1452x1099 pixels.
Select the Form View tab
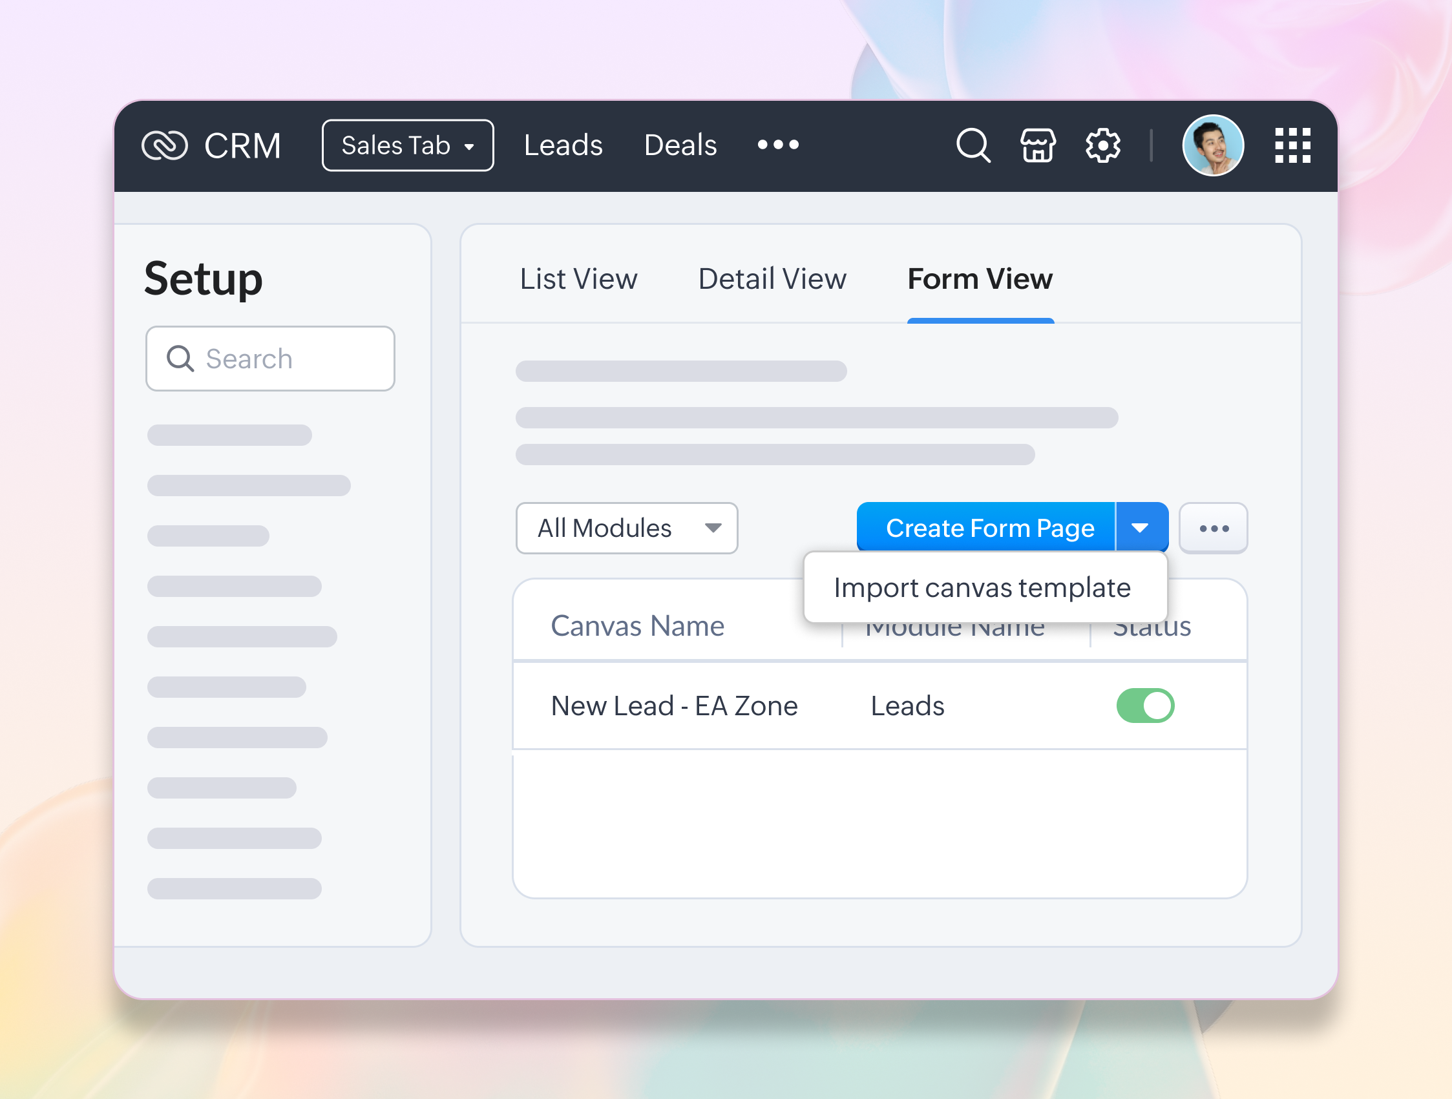pyautogui.click(x=980, y=279)
